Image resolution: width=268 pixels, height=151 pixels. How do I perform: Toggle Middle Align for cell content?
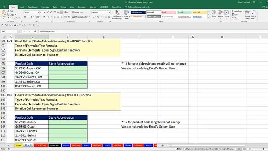pyautogui.click(x=58, y=12)
